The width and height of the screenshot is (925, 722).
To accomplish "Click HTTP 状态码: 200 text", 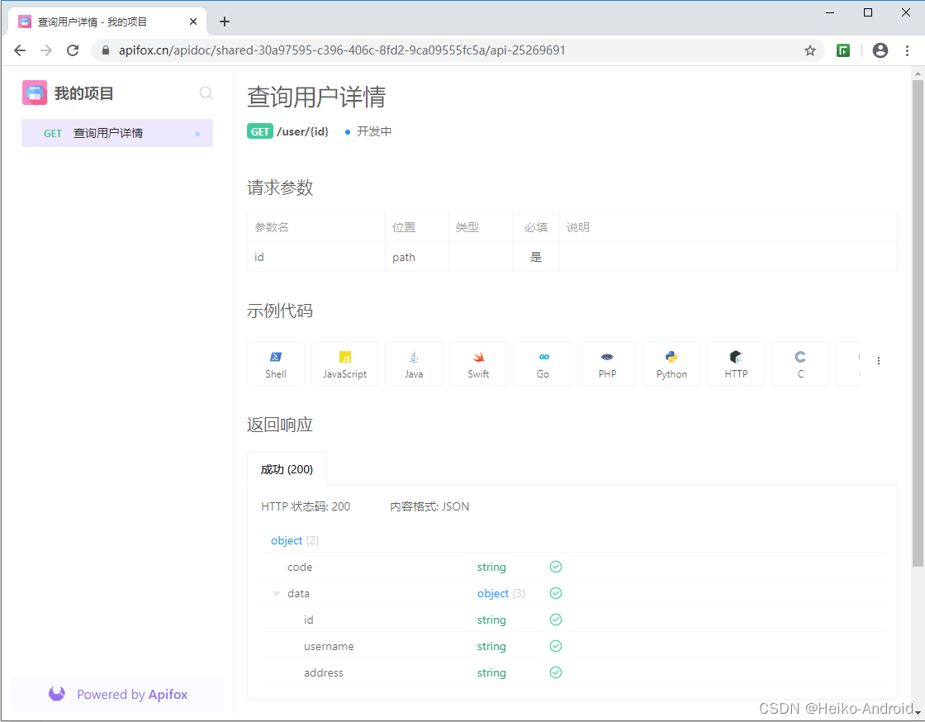I will pos(306,506).
